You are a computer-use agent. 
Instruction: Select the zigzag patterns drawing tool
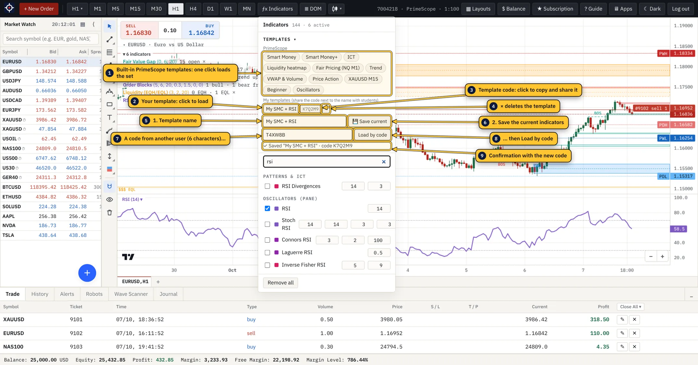(109, 91)
